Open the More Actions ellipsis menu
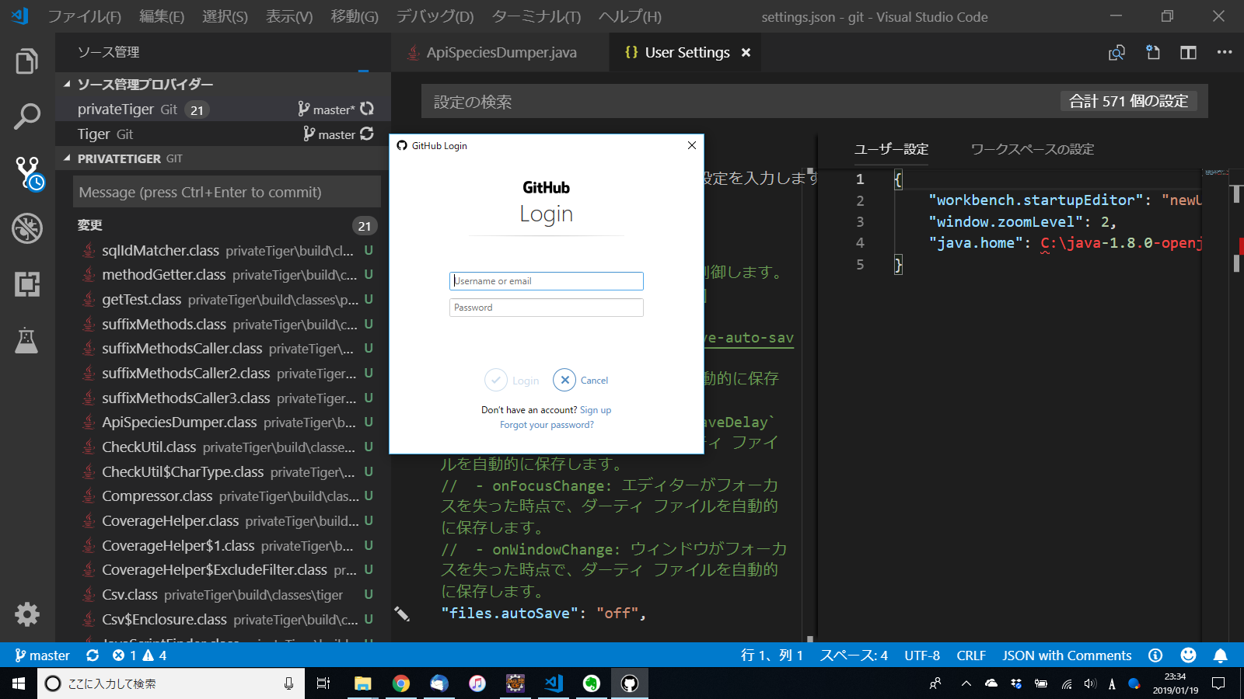1244x699 pixels. click(1225, 52)
